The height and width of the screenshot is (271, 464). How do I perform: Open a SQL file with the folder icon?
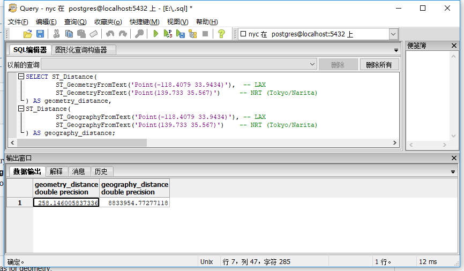28,34
